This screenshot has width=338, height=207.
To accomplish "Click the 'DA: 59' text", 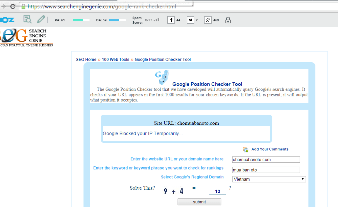I will [101, 20].
